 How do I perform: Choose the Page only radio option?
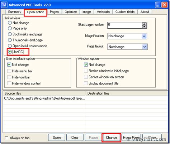click(10, 28)
